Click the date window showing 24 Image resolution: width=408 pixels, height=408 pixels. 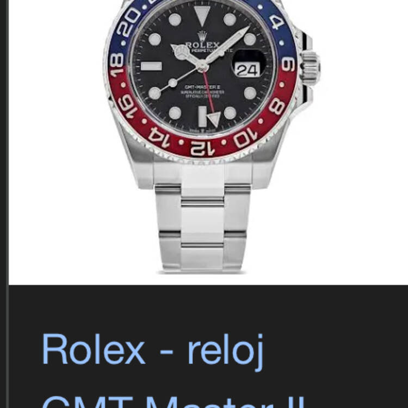point(248,70)
